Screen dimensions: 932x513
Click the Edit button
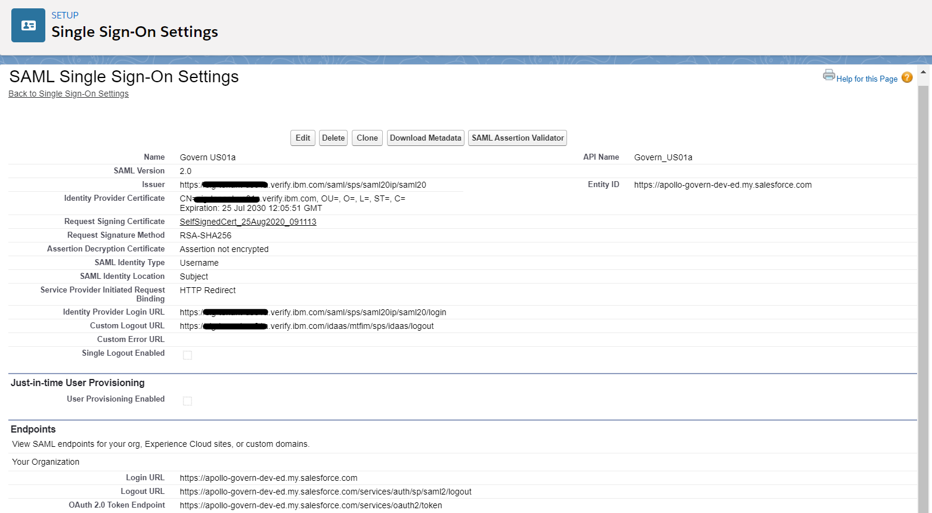[303, 138]
